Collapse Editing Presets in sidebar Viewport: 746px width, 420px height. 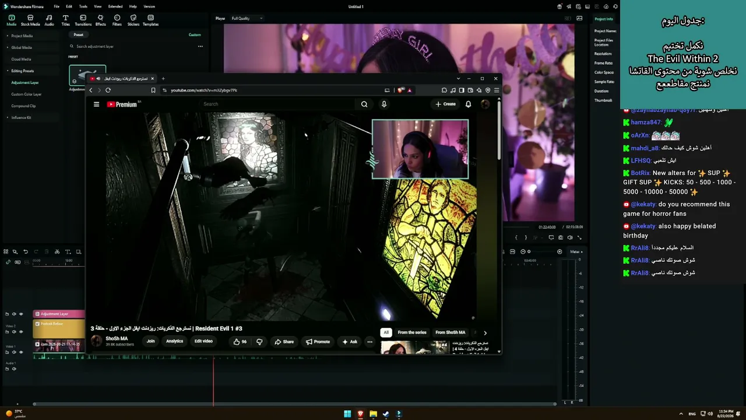[x=8, y=71]
